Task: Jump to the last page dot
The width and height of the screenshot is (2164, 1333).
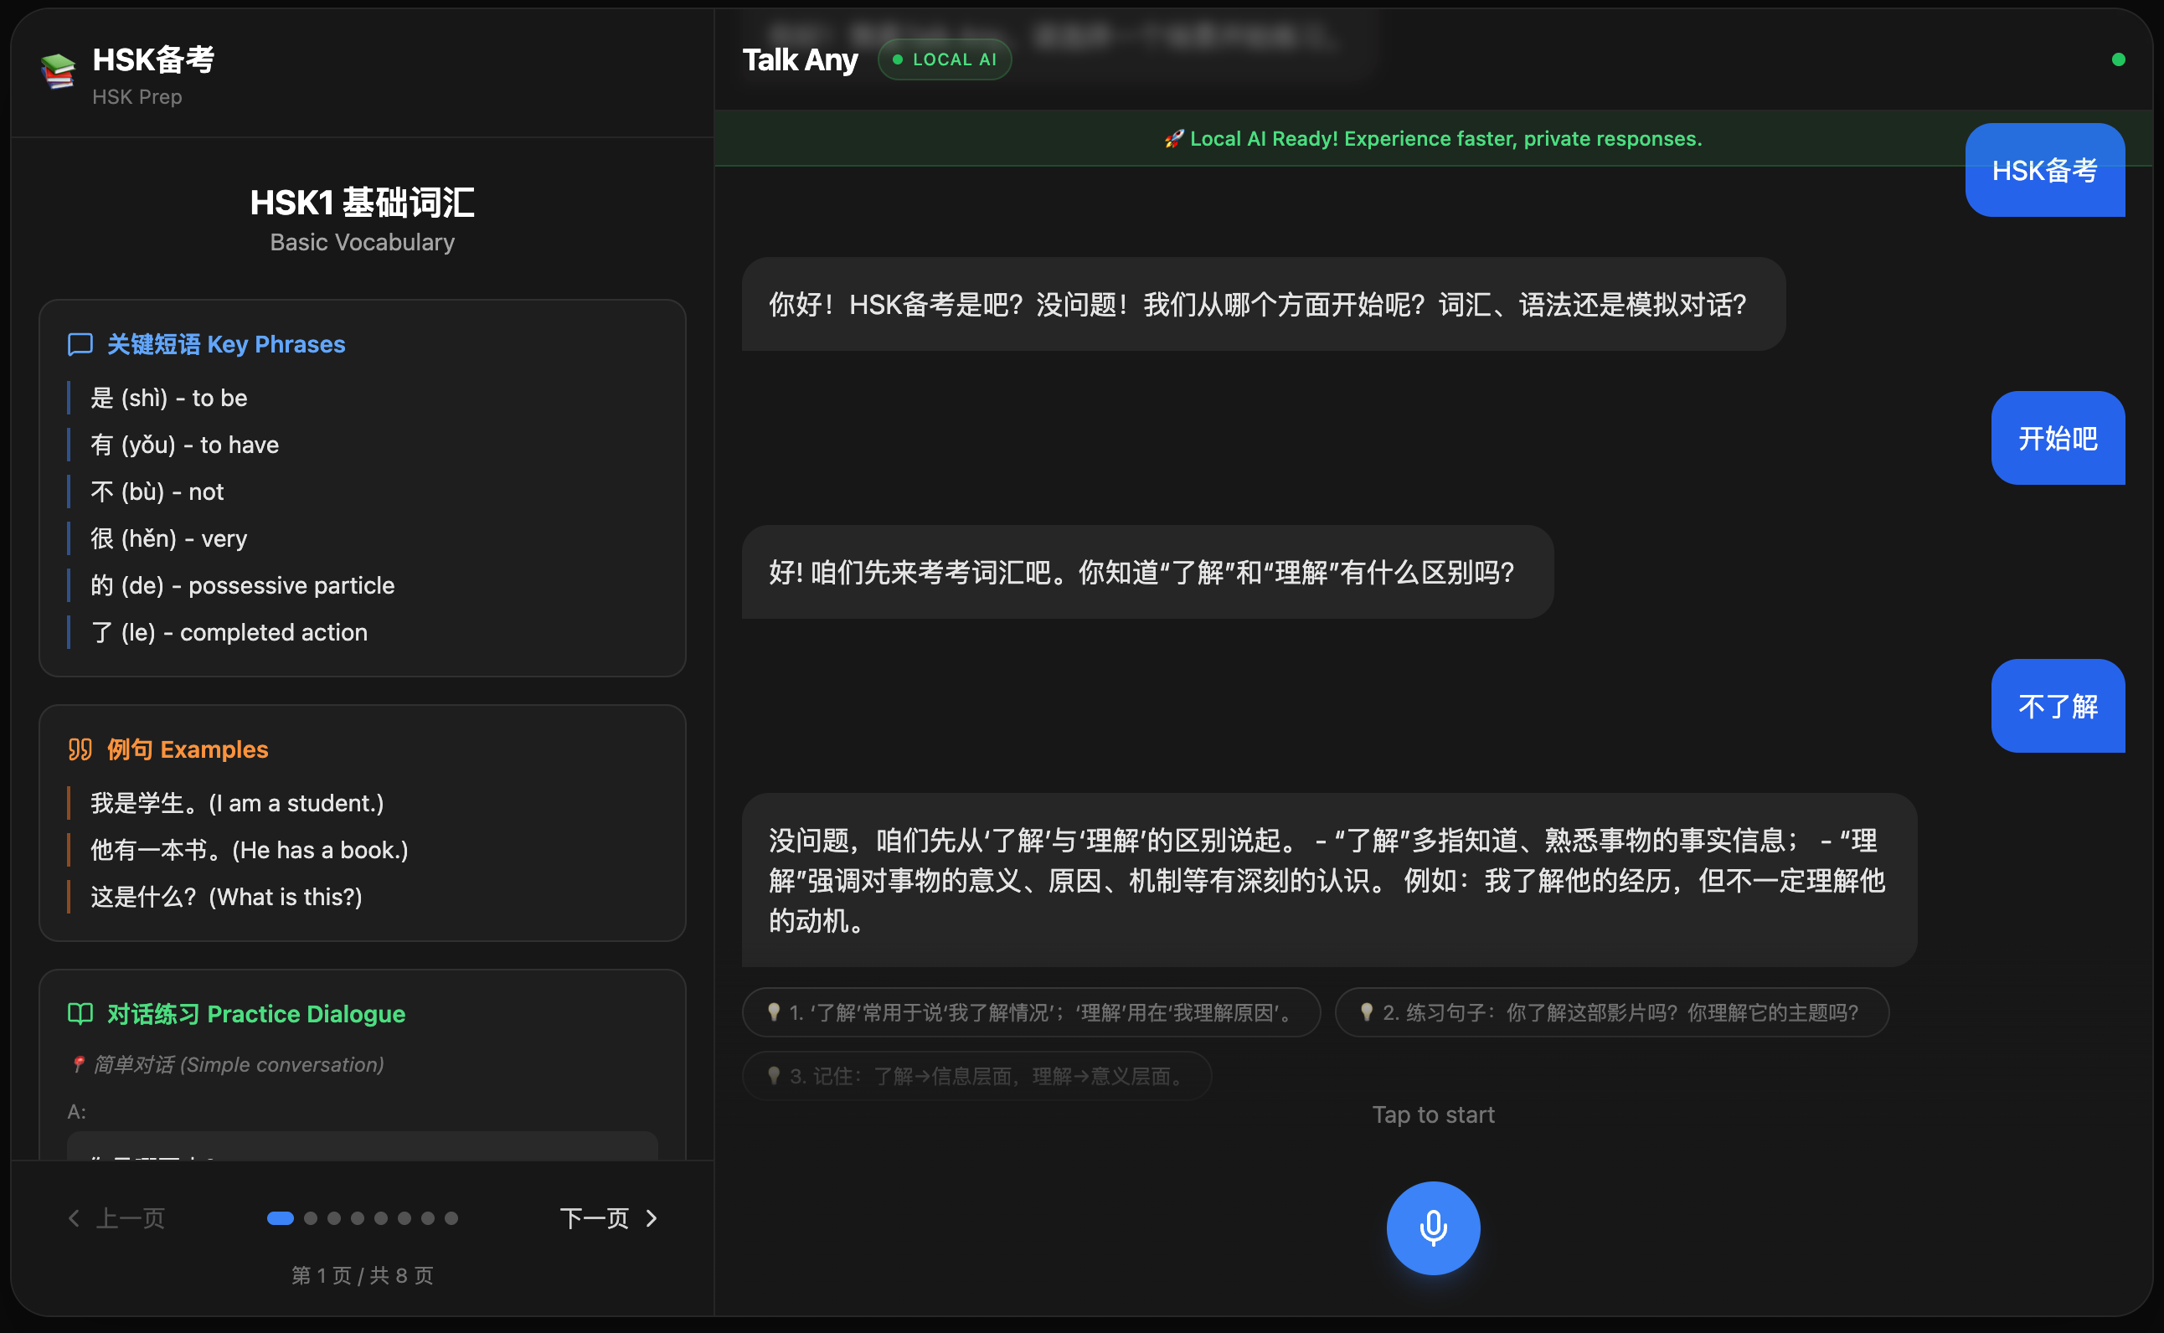Action: (451, 1218)
